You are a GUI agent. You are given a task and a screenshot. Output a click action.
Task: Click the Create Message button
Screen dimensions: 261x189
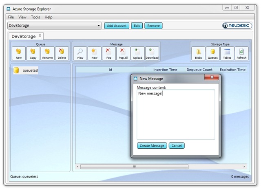(152, 146)
